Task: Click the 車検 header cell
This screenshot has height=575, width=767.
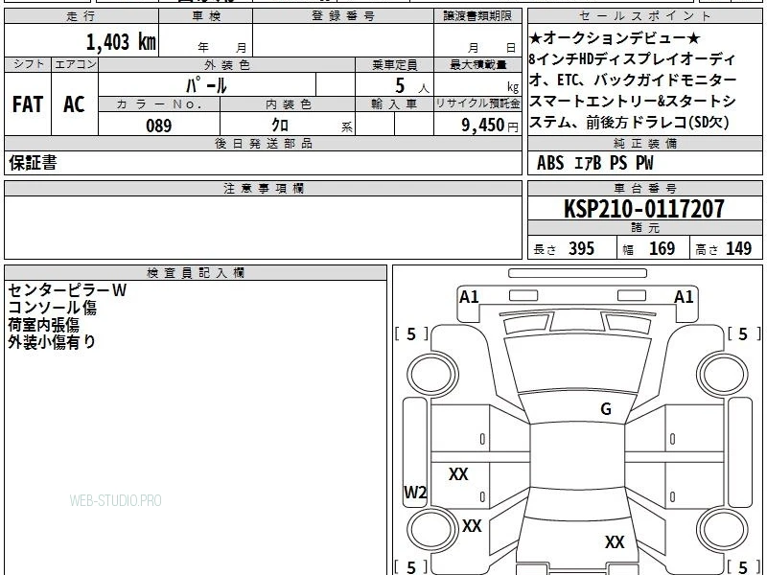Action: (206, 16)
